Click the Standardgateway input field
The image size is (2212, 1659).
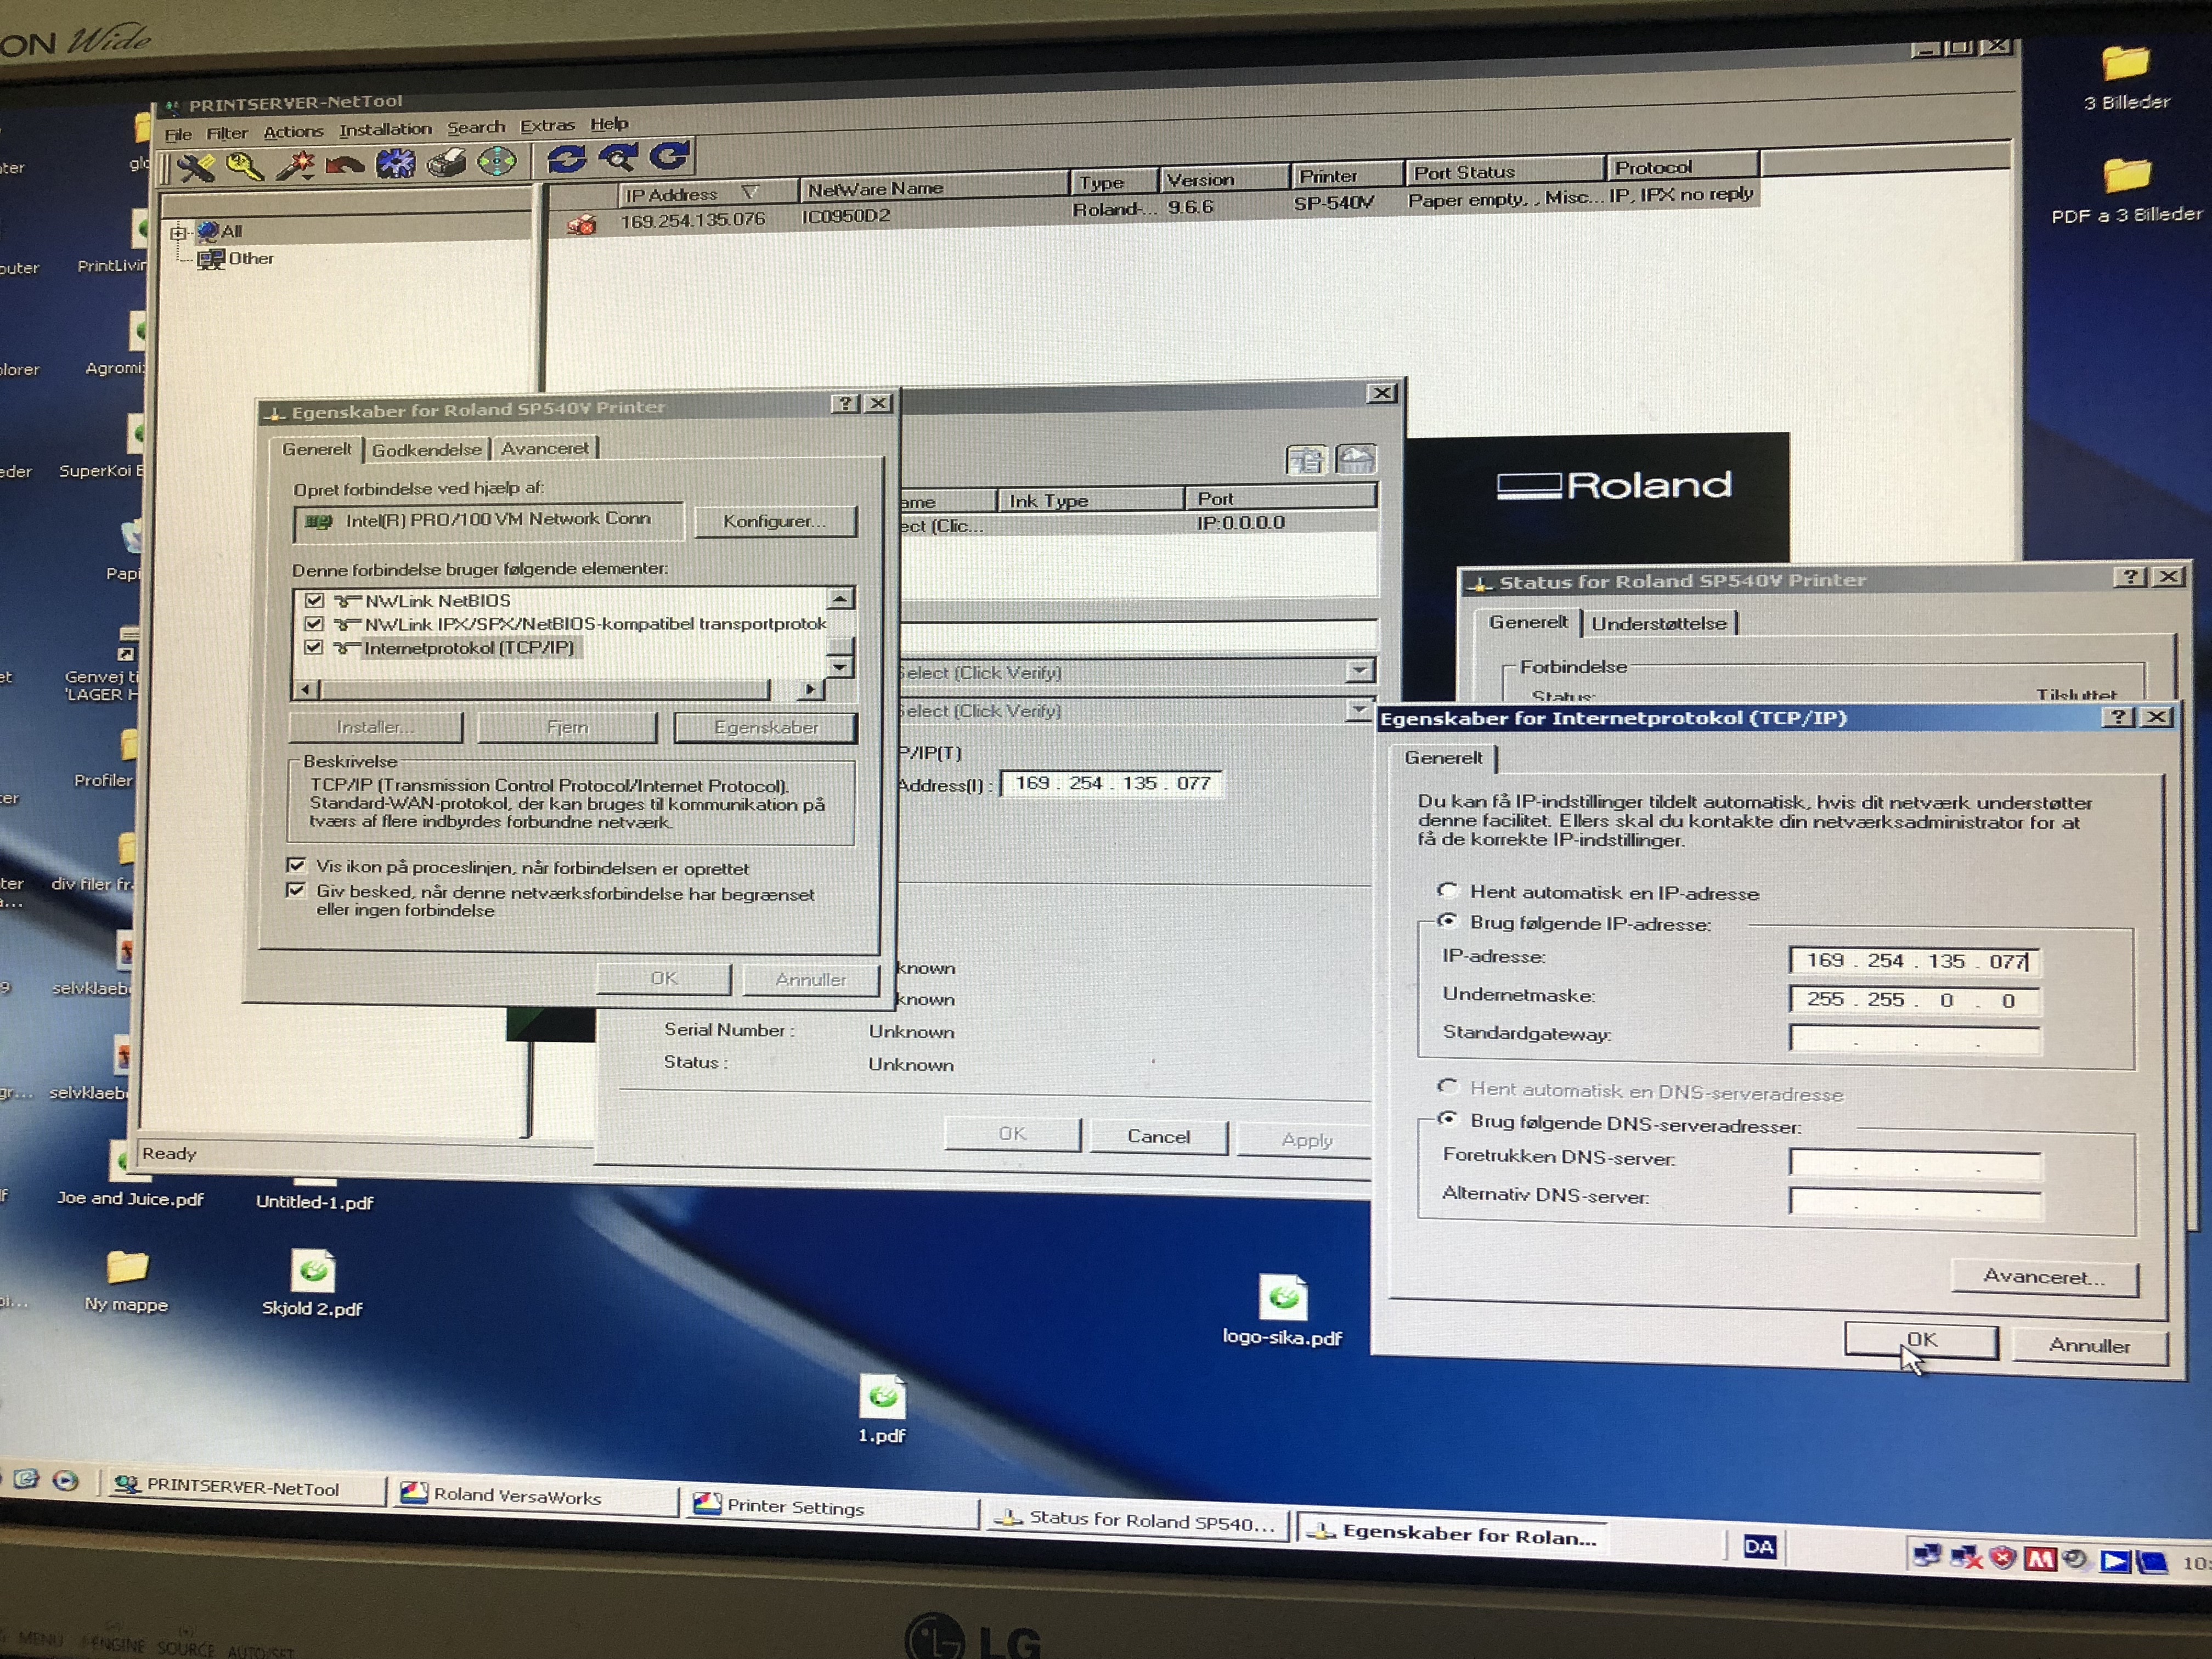(x=1914, y=1039)
